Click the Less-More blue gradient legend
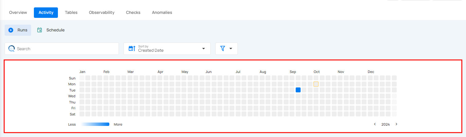Screen dimensions: 466x137 click(95, 124)
